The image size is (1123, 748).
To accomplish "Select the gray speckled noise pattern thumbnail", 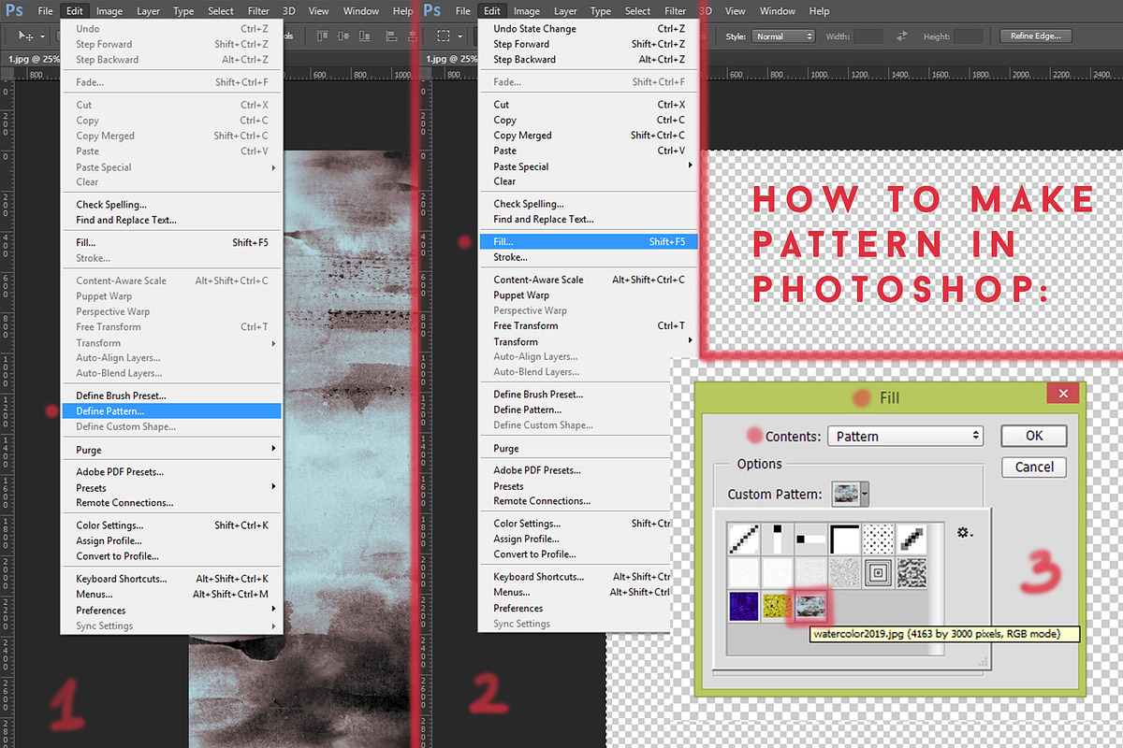I will pos(844,572).
